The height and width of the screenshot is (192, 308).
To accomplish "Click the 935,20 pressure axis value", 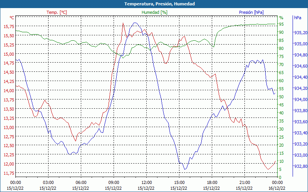I will [301, 33].
